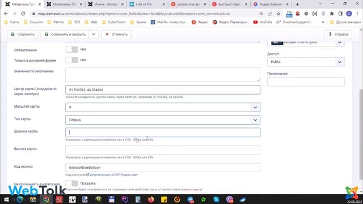
Task: Click the Отменить button
Action: pos(116,34)
